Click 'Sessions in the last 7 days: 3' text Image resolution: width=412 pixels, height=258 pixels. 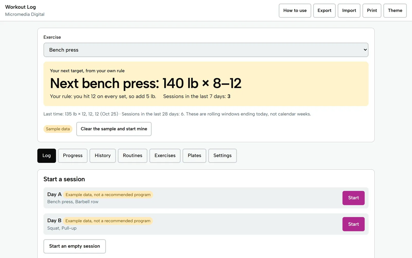tap(197, 96)
